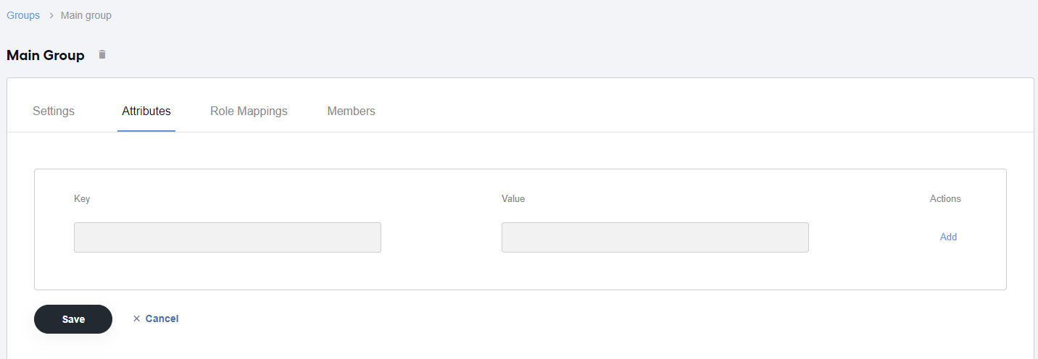Click the Key column header
Image resolution: width=1038 pixels, height=359 pixels.
tap(82, 199)
